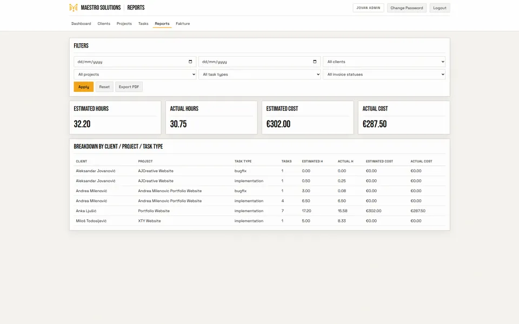
Task: Click the tasks count 7 cell
Action: 282,211
